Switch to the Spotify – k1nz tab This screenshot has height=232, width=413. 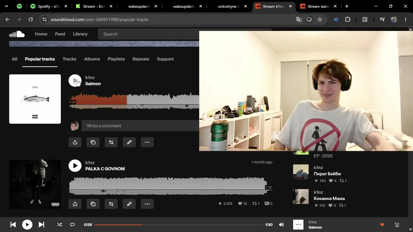pos(49,6)
